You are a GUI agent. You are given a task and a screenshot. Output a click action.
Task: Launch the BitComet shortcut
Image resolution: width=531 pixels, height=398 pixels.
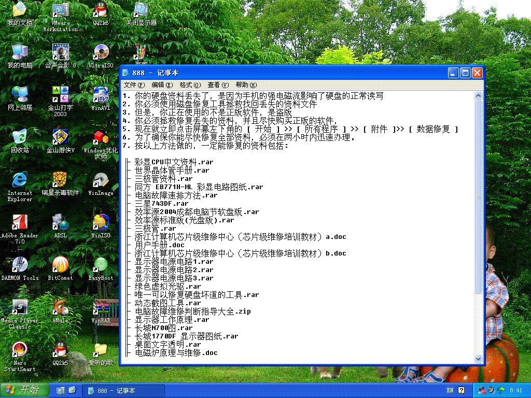click(x=60, y=269)
